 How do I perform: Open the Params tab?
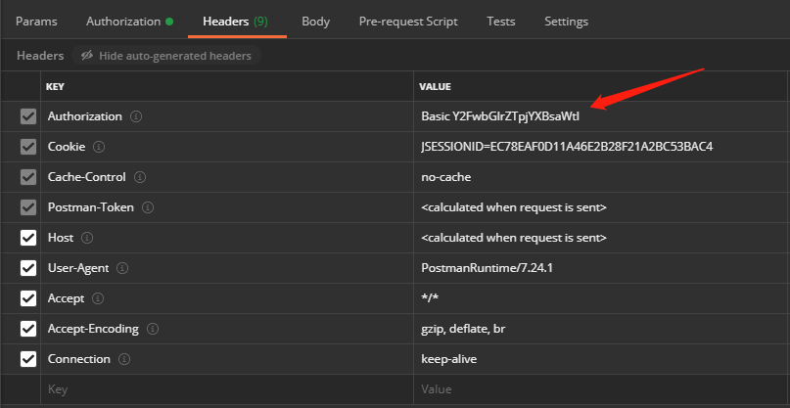36,22
